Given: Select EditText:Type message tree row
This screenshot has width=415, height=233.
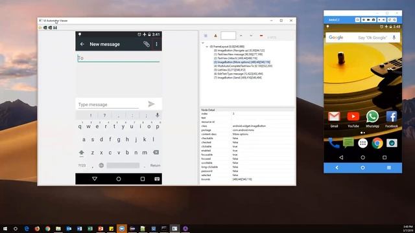Looking at the screenshot, I should pyautogui.click(x=238, y=74).
